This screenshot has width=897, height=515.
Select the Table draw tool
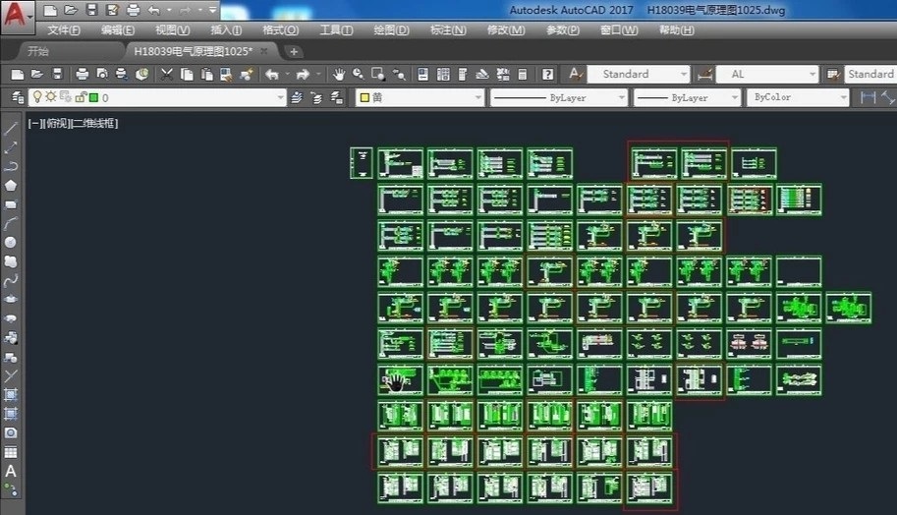[x=10, y=452]
